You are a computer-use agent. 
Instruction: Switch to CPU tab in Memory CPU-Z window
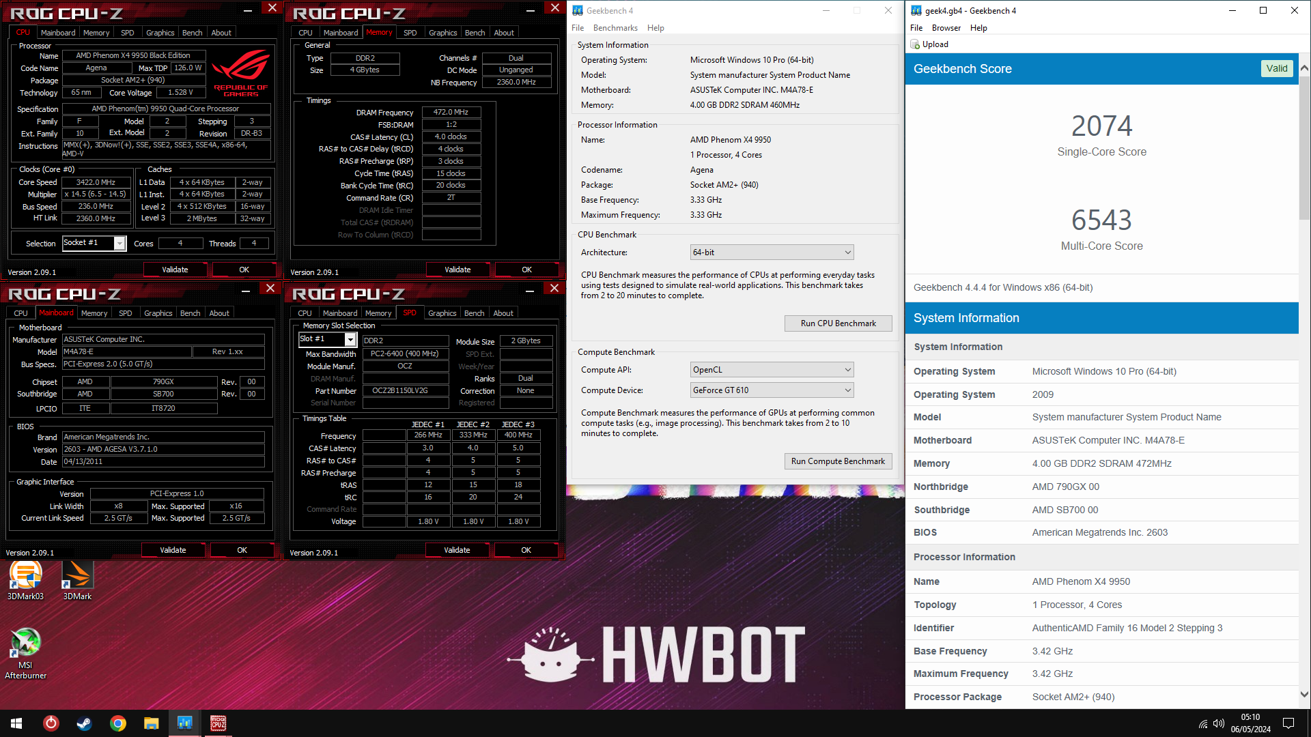click(x=305, y=33)
